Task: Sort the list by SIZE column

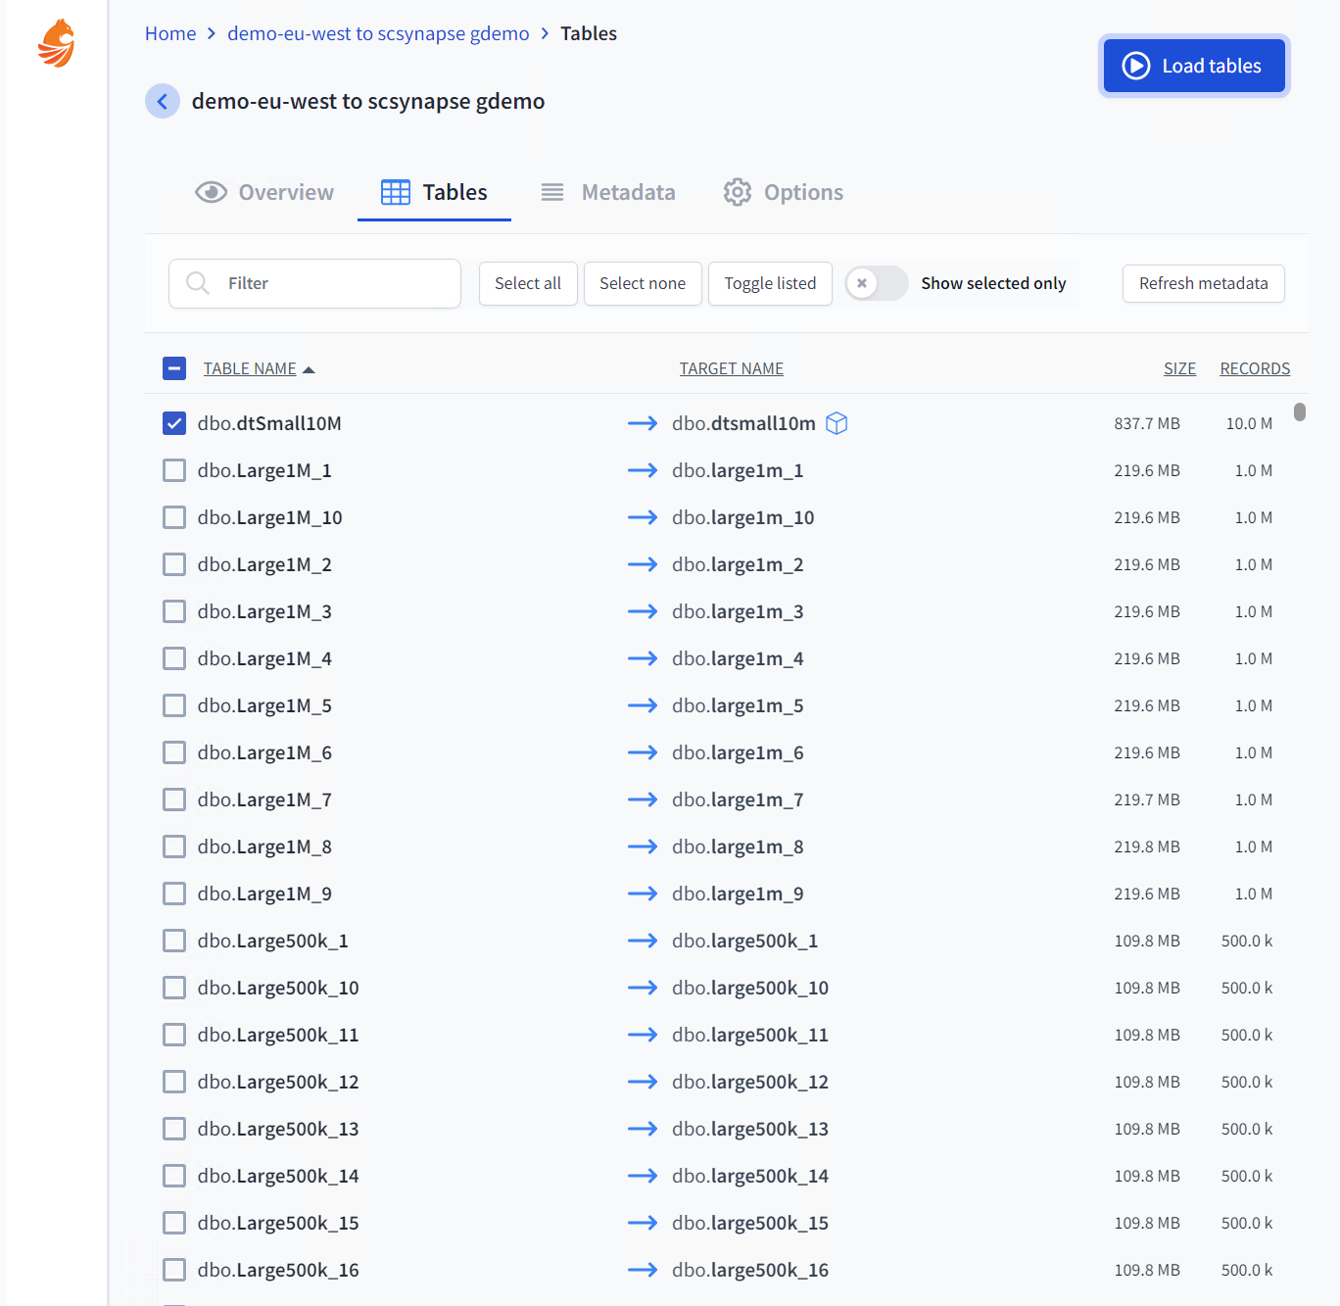Action: pos(1179,368)
